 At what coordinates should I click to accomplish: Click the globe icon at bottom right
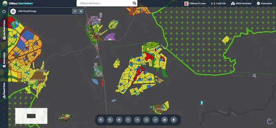coord(270,121)
